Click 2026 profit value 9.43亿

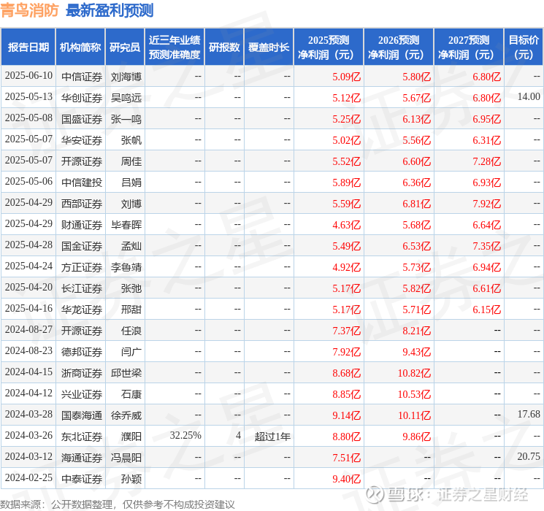(417, 352)
